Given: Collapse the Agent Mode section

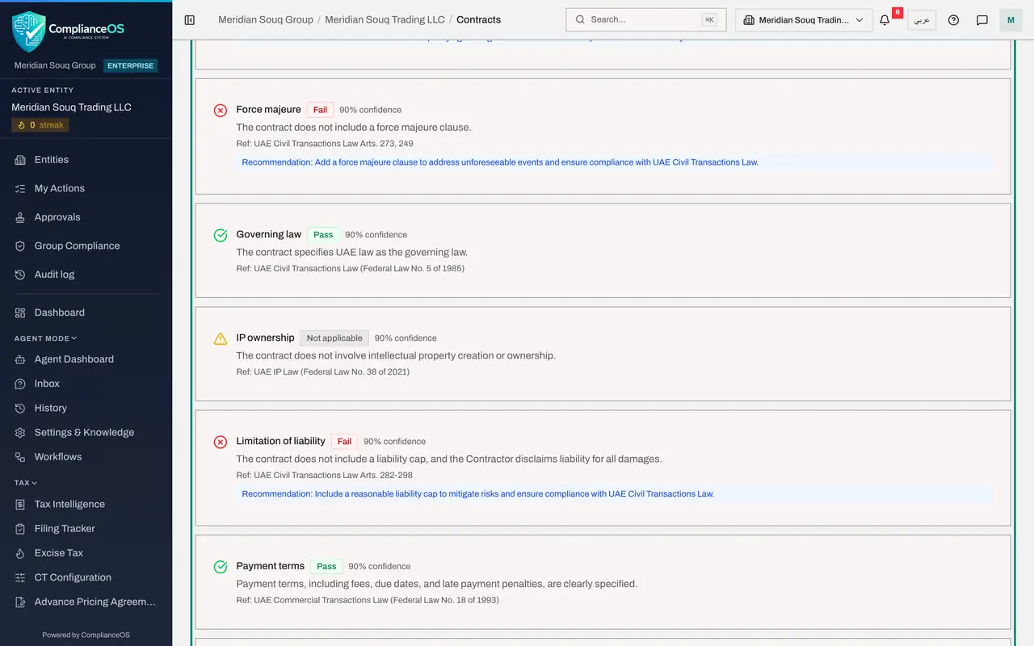Looking at the screenshot, I should click(x=46, y=338).
